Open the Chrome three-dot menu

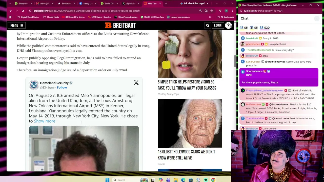click(232, 11)
